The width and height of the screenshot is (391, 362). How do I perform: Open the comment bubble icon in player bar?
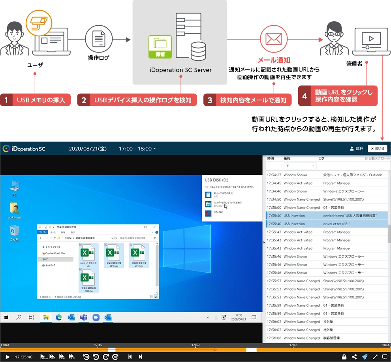coord(385,357)
